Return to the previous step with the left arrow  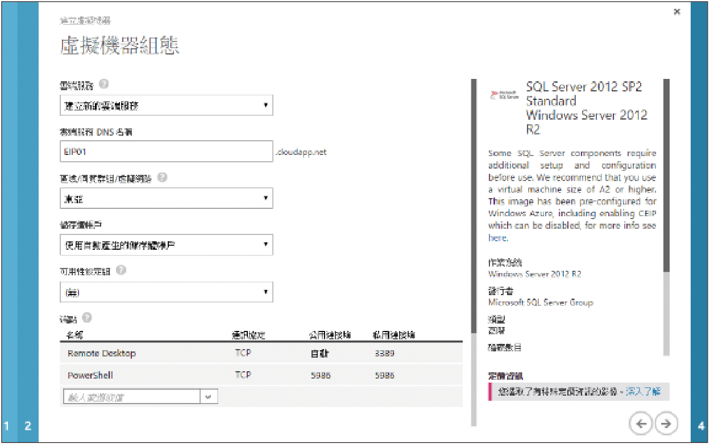coord(641,423)
